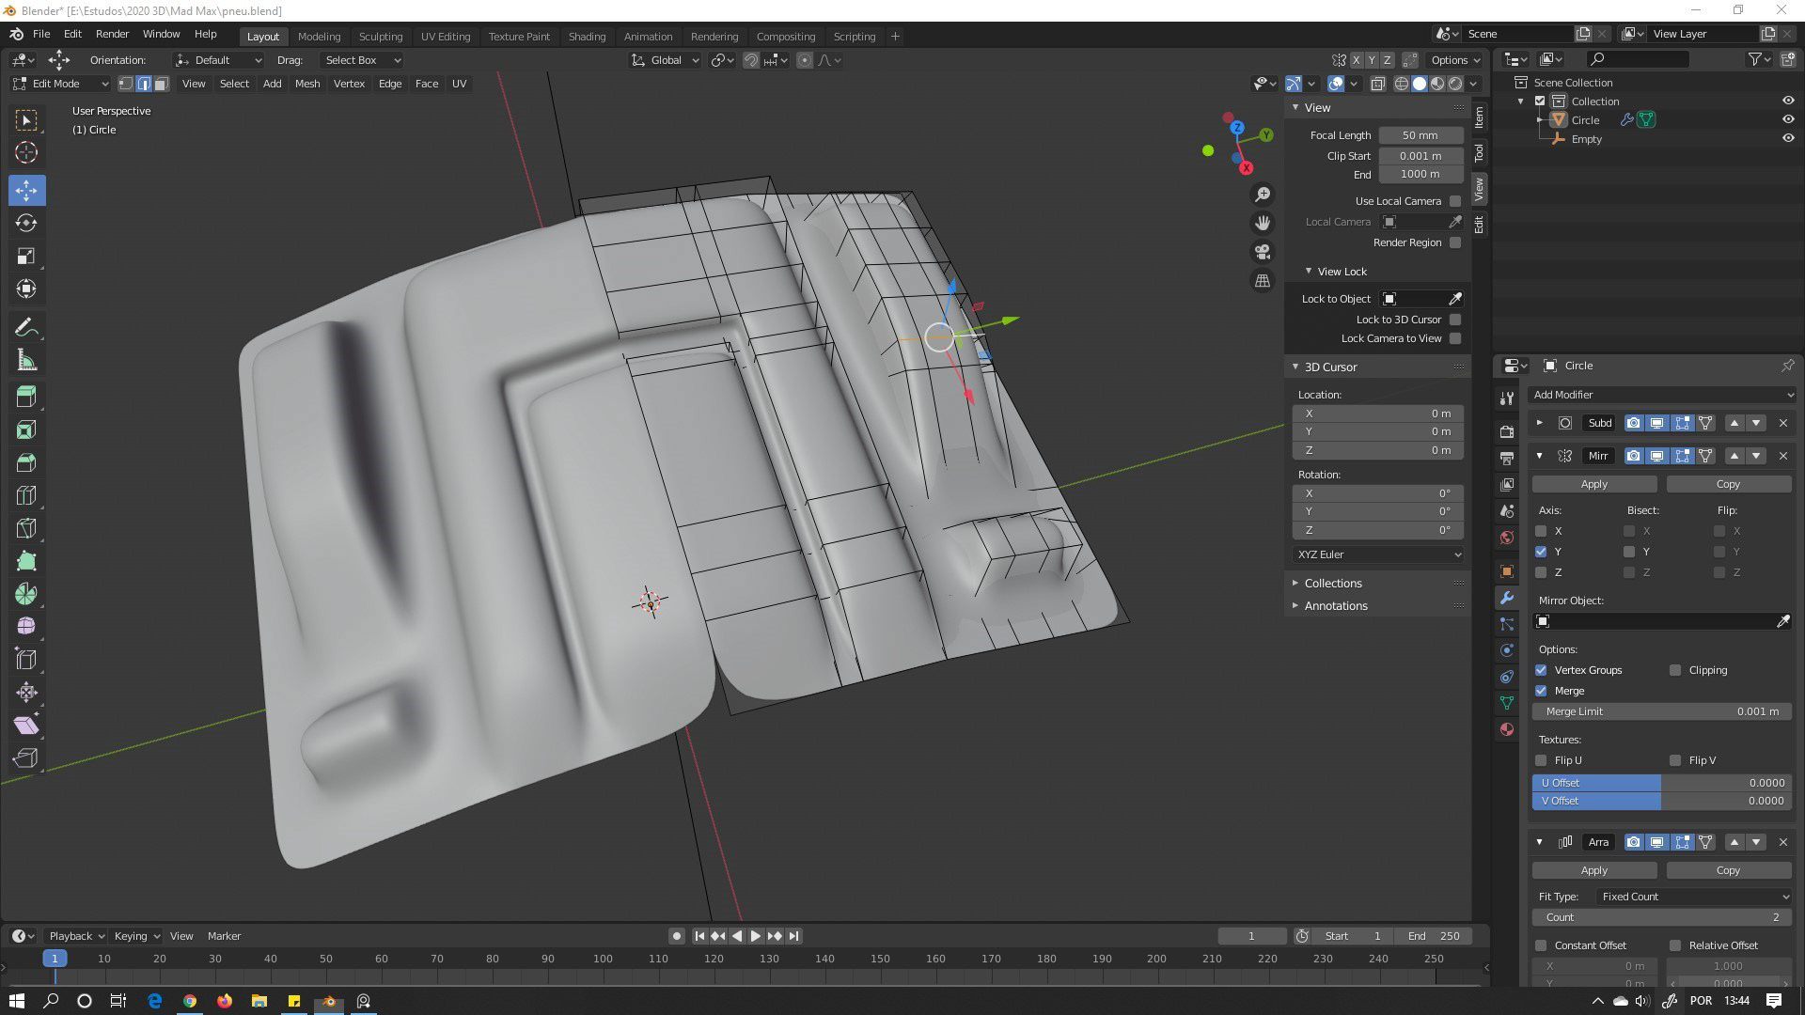
Task: Apply the Mirror modifier
Action: coord(1593,484)
